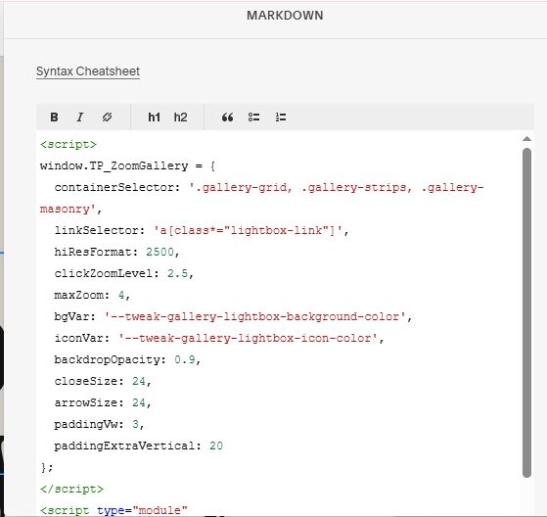
Task: Place cursor on the paddingExtraVertical: 20 line
Action: 139,446
